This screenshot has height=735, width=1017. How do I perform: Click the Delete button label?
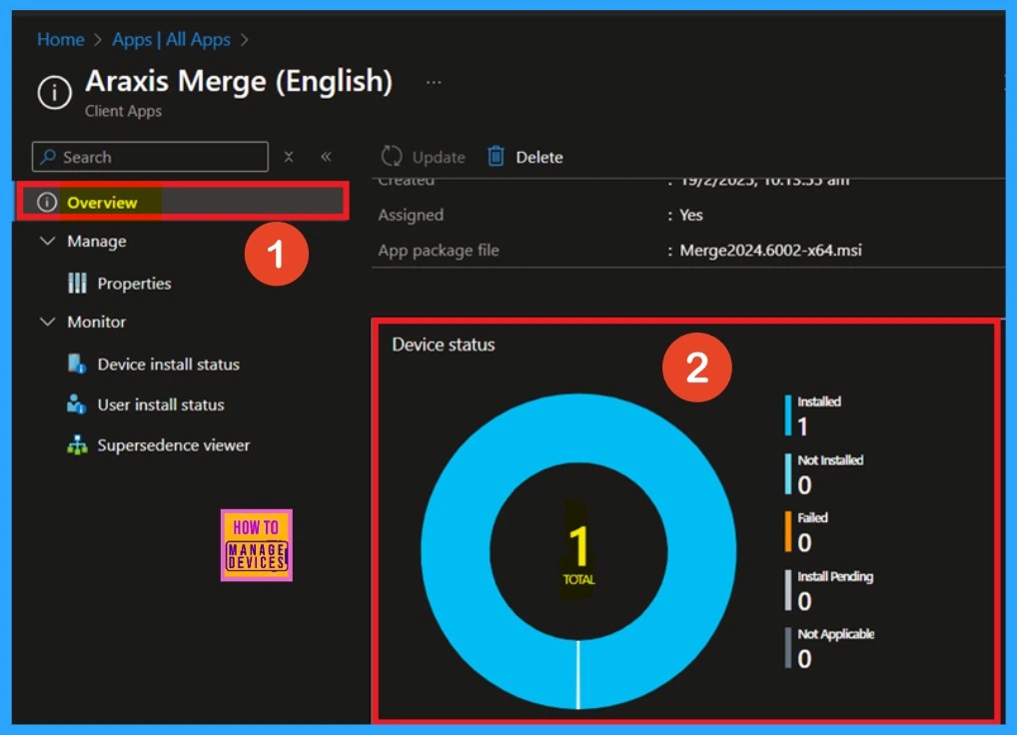pos(539,158)
